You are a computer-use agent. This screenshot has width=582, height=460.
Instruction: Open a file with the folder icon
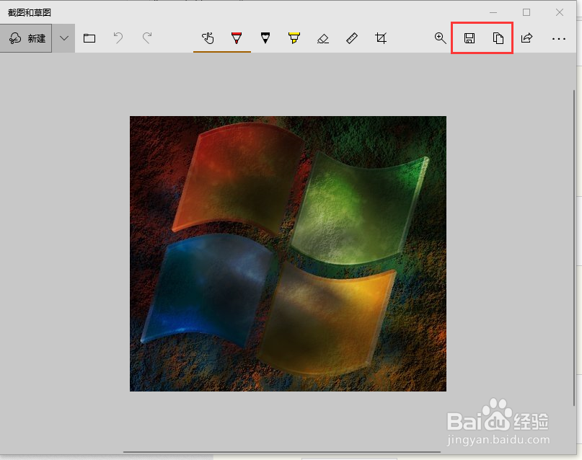[89, 38]
